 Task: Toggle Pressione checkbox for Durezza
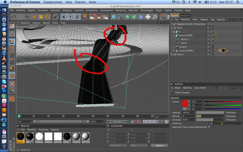click(x=238, y=120)
